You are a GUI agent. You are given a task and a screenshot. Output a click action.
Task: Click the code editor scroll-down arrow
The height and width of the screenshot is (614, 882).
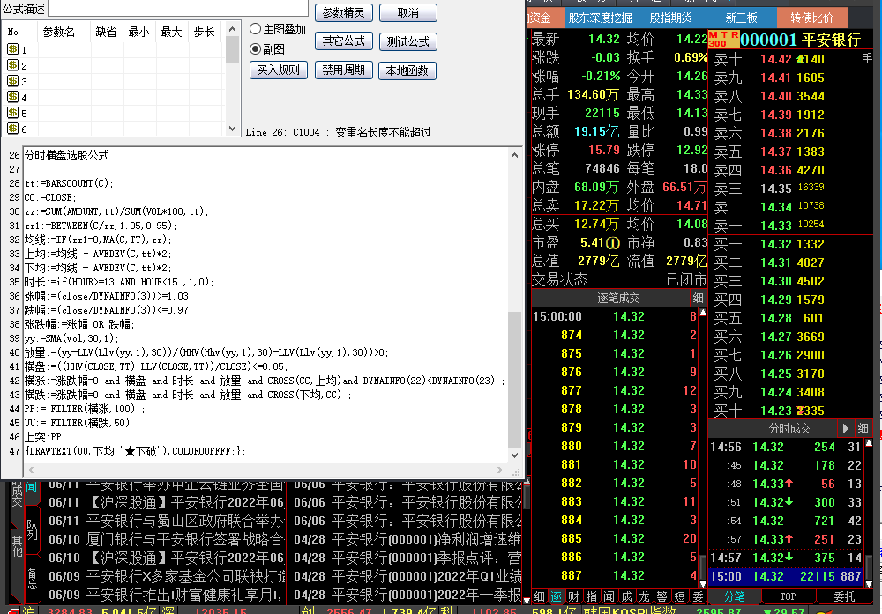point(515,455)
